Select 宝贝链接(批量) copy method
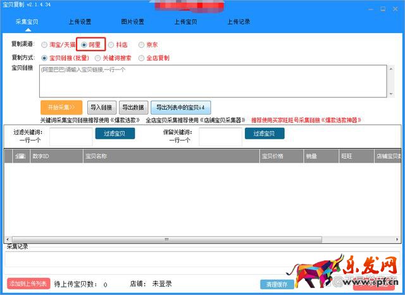Image resolution: width=405 pixels, height=295 pixels. tap(44, 58)
